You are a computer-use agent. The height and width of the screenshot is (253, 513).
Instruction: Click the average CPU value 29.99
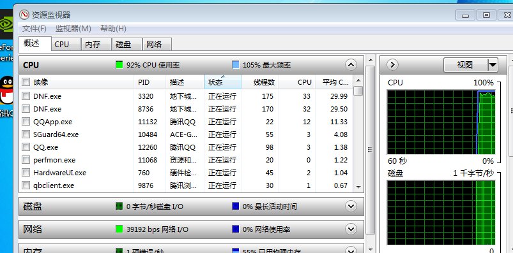(x=339, y=96)
